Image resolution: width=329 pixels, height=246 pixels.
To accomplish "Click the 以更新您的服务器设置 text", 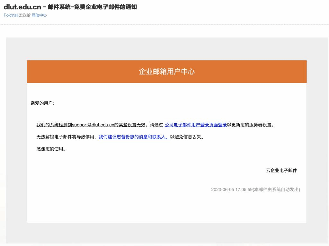I will pyautogui.click(x=251, y=125).
